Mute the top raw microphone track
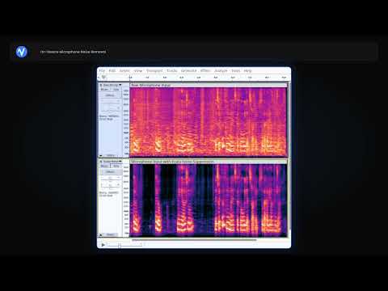The width and height of the screenshot is (388, 291). pos(104,90)
